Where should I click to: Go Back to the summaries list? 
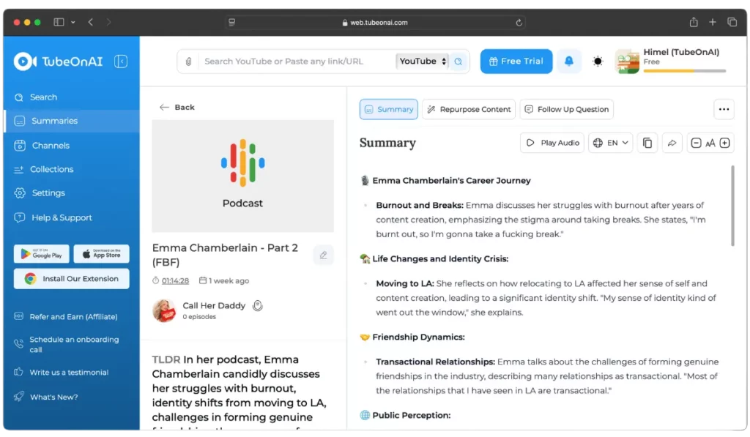[177, 107]
